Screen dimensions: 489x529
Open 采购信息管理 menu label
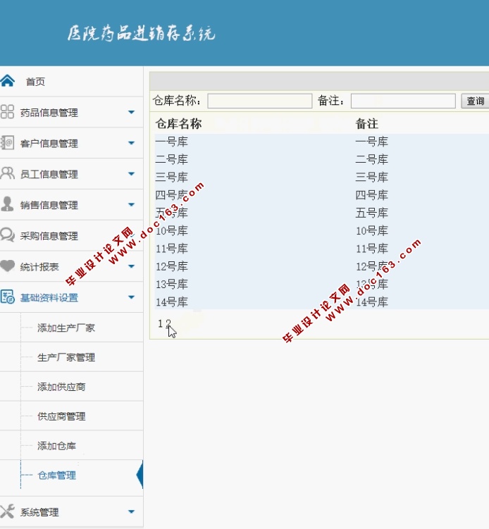49,236
